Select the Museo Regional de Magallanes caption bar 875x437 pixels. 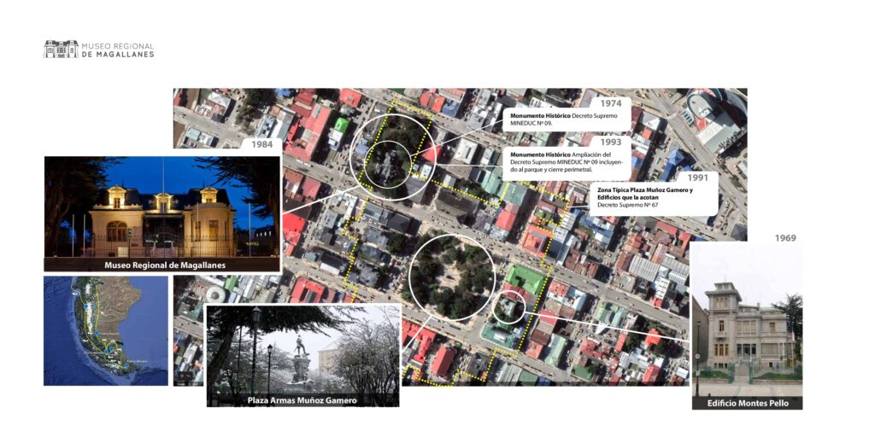pyautogui.click(x=161, y=265)
